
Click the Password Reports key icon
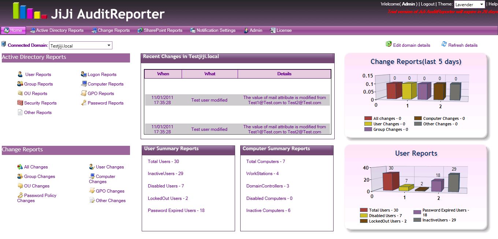84,103
